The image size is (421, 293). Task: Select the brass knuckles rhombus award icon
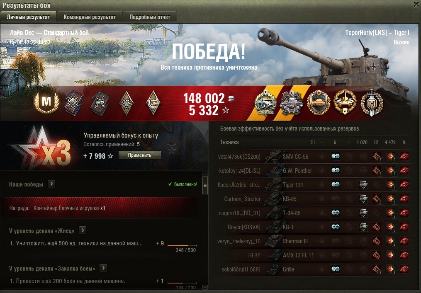click(127, 103)
